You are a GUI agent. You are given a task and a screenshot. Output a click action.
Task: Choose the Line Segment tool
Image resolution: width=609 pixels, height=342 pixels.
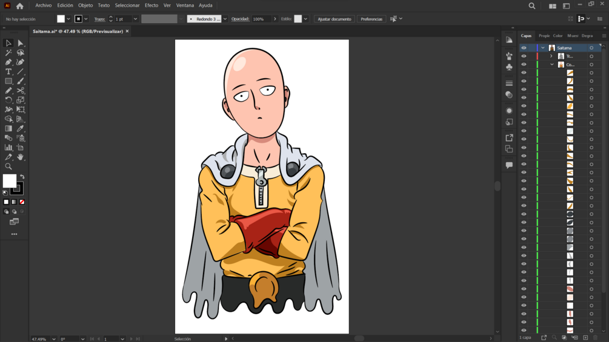(21, 72)
